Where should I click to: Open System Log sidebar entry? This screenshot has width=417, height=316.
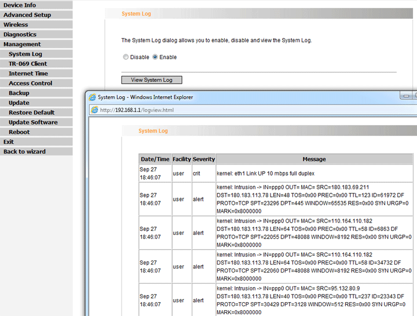coord(36,54)
